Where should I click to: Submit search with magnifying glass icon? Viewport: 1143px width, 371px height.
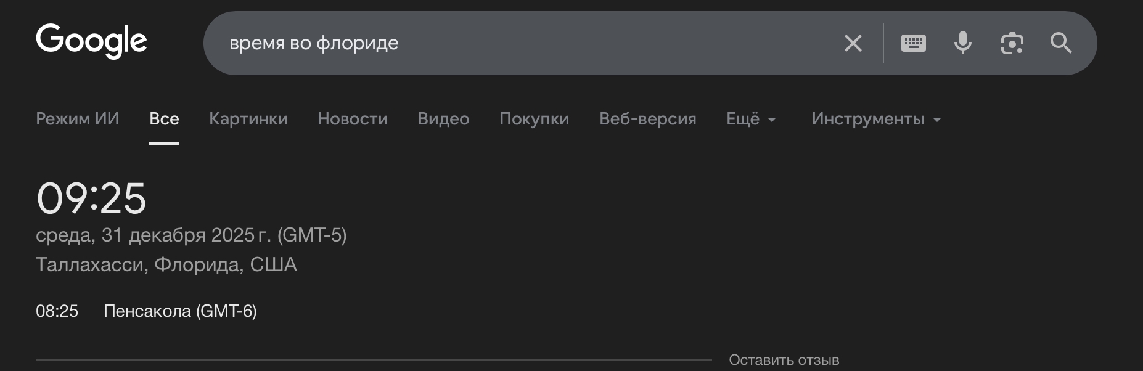tap(1061, 43)
